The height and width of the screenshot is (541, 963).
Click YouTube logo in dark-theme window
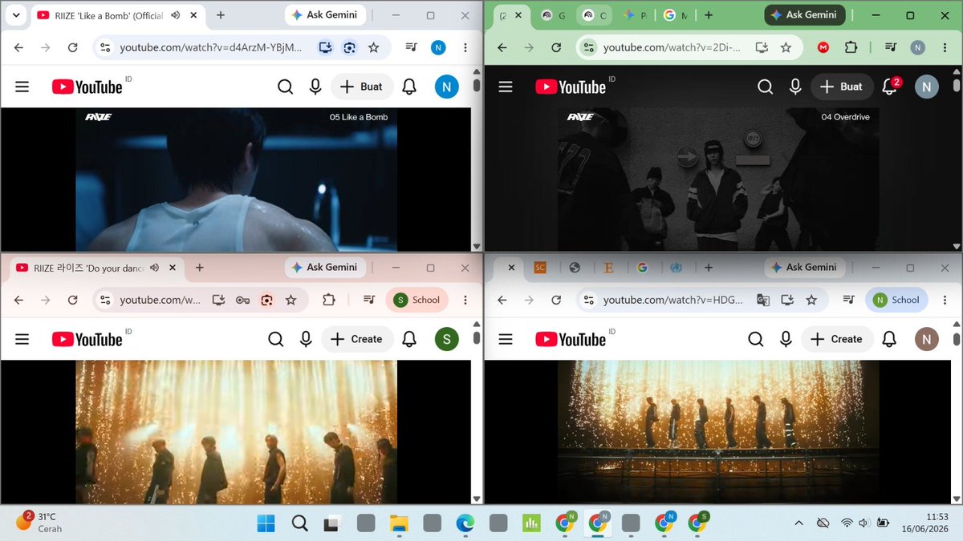570,87
